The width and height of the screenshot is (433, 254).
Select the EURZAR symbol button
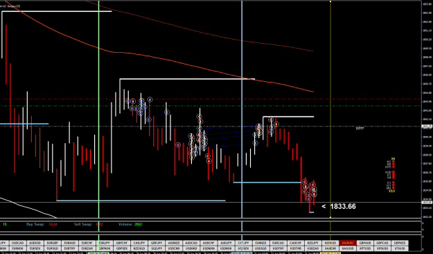pos(87,248)
